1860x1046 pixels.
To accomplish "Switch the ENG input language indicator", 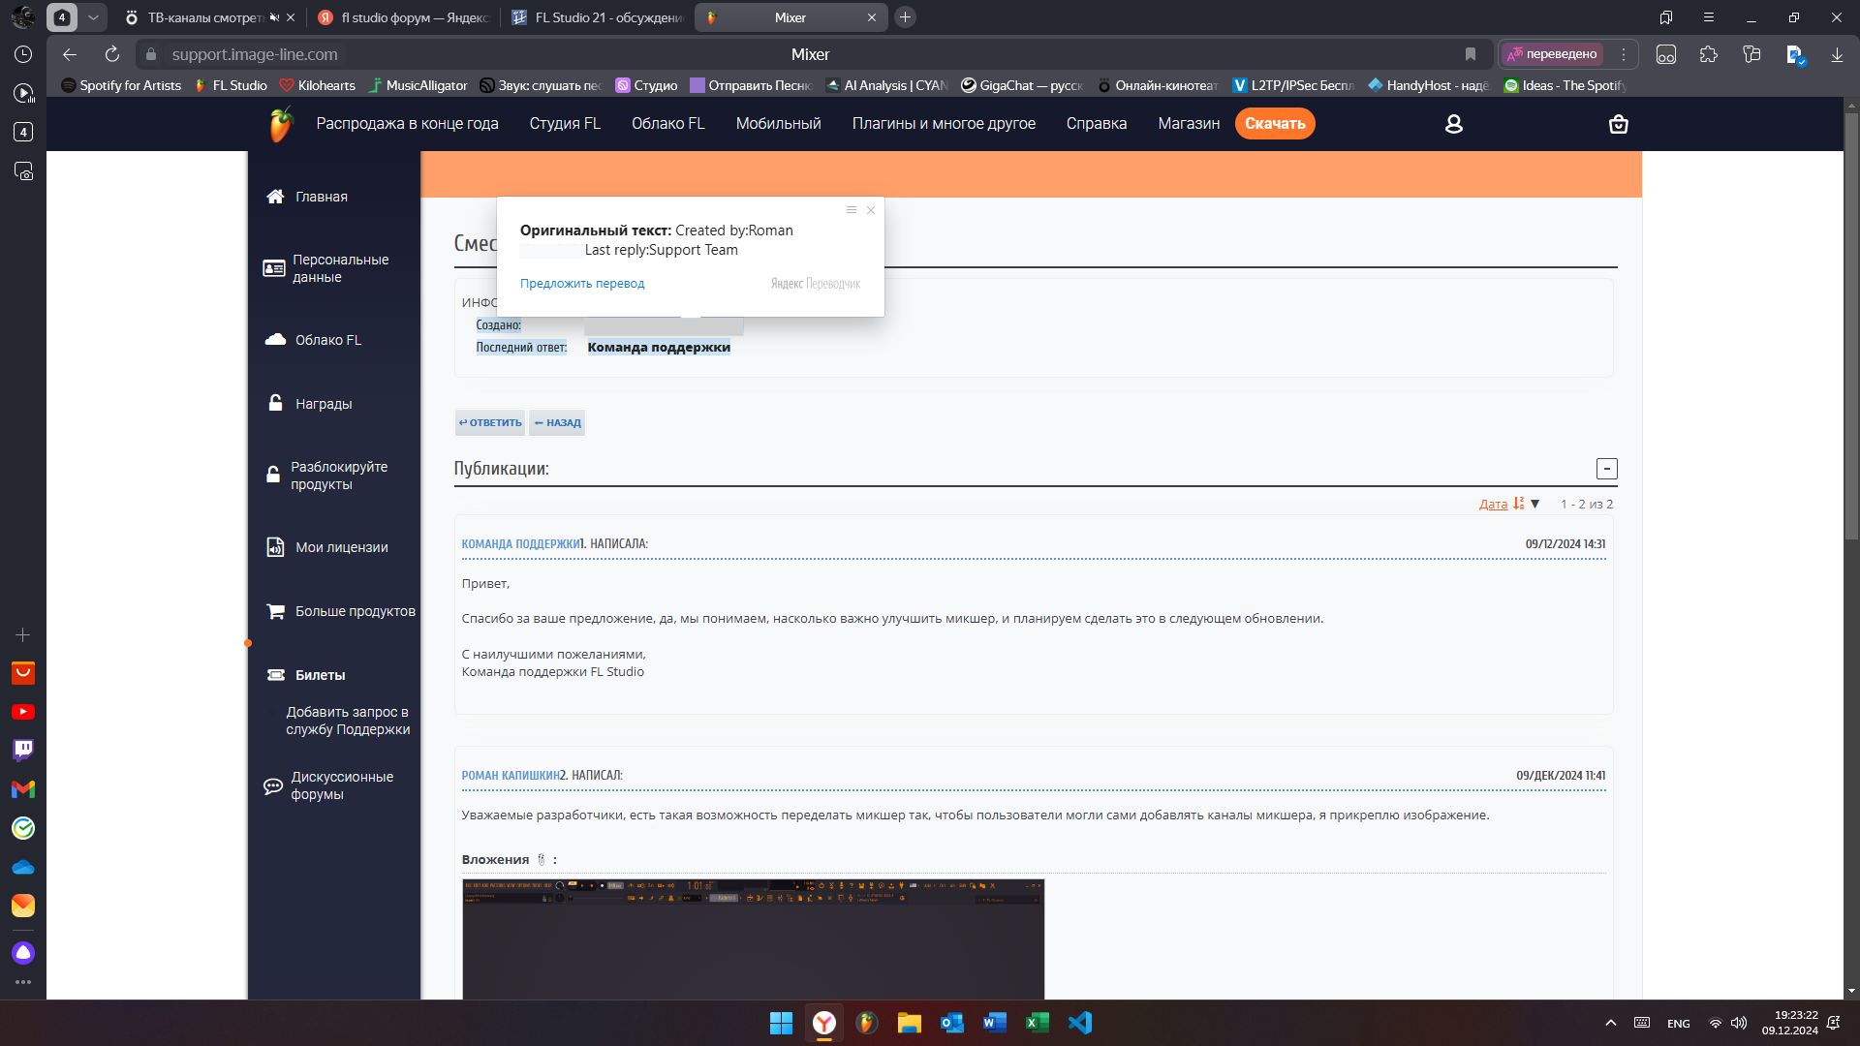I will [1678, 1023].
